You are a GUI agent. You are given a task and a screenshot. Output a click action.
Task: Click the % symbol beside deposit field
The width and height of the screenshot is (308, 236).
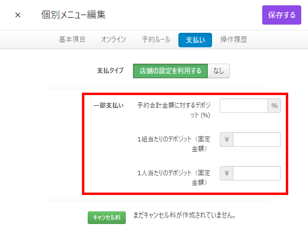tap(274, 106)
